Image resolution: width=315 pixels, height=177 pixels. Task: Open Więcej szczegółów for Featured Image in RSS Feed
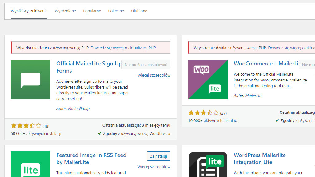pyautogui.click(x=154, y=167)
